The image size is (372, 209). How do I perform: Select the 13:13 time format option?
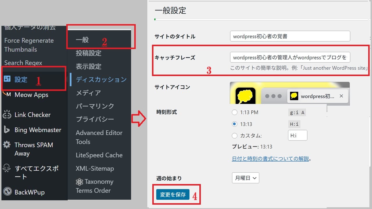click(235, 124)
